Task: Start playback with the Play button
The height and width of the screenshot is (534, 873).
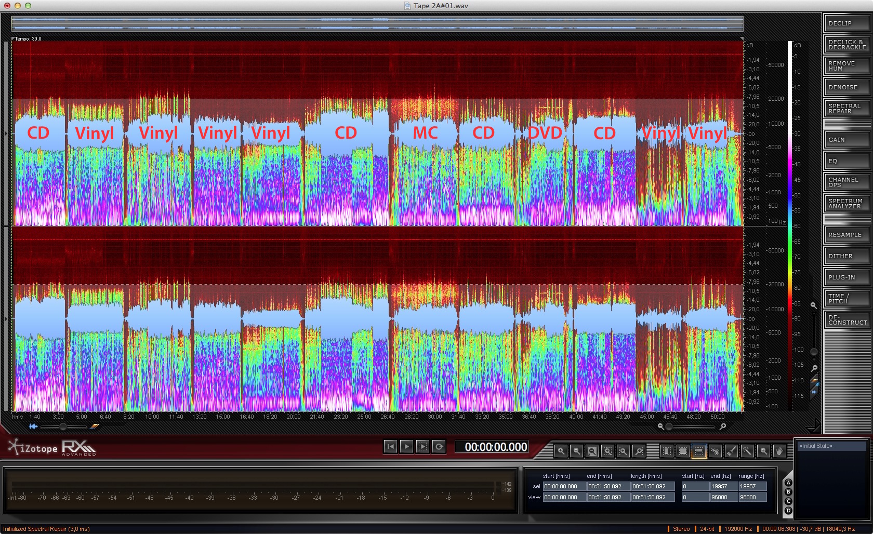Action: point(406,446)
